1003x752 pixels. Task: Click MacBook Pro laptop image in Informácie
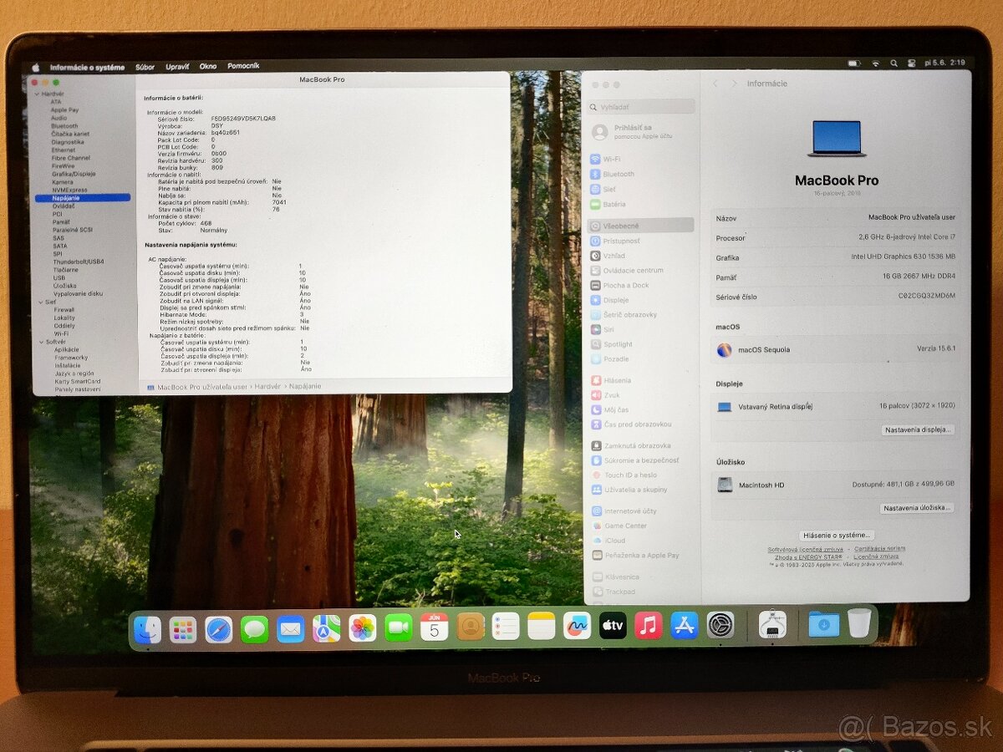(837, 138)
